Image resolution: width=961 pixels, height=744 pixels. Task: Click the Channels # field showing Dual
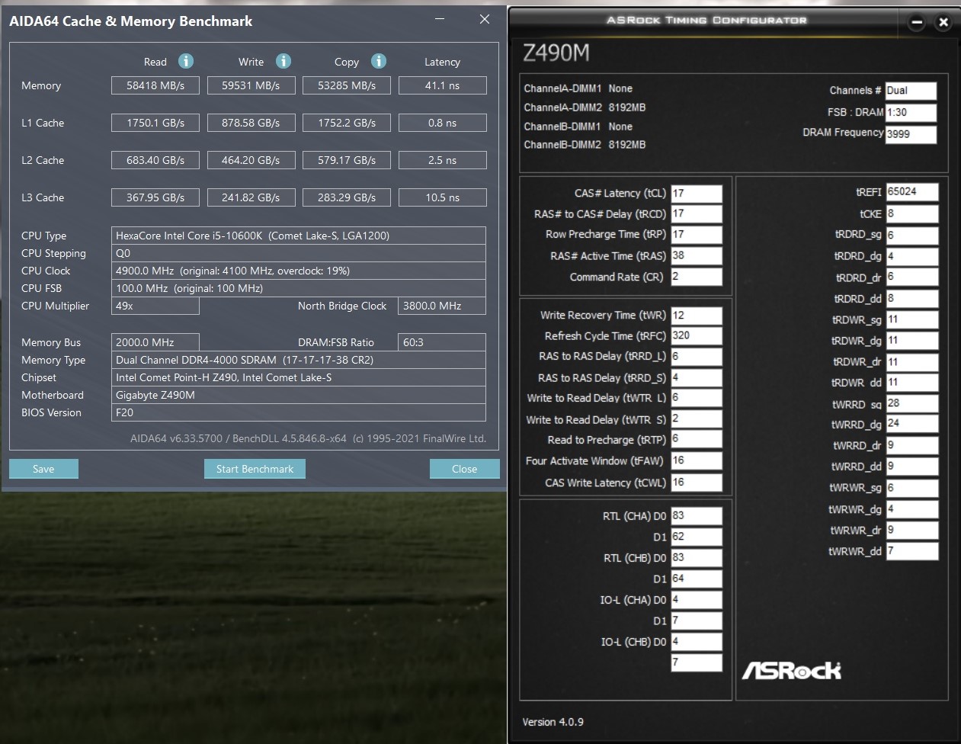pyautogui.click(x=911, y=91)
